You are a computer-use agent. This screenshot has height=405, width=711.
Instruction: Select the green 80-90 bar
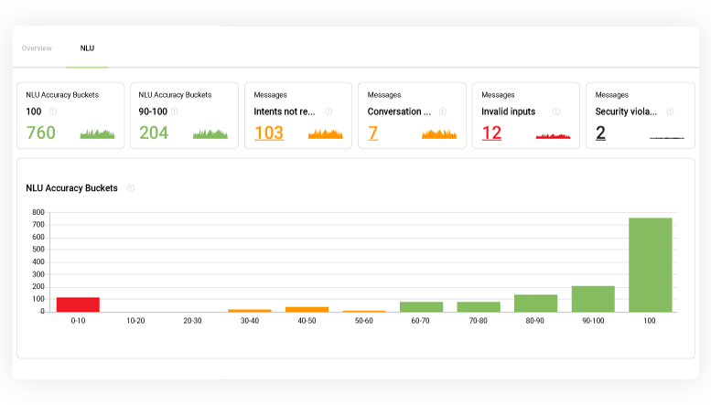[535, 304]
